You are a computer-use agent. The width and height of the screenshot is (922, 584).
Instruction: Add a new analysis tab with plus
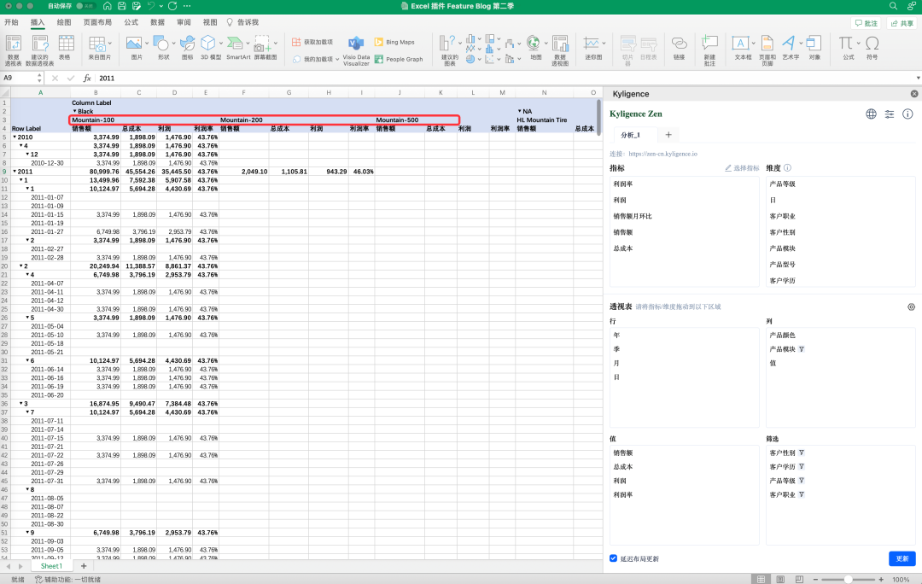click(668, 135)
